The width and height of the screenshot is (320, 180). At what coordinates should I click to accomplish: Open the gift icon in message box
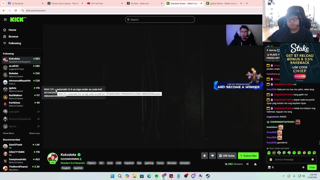271,159
